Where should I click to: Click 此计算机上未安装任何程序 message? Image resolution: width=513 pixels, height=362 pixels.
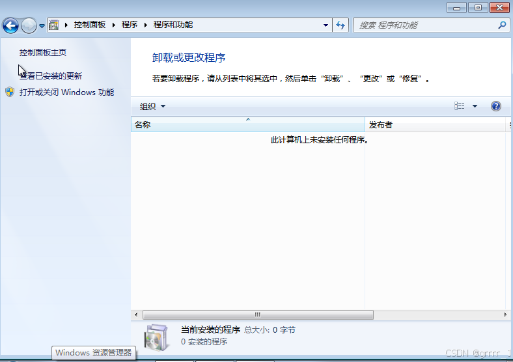tap(320, 140)
